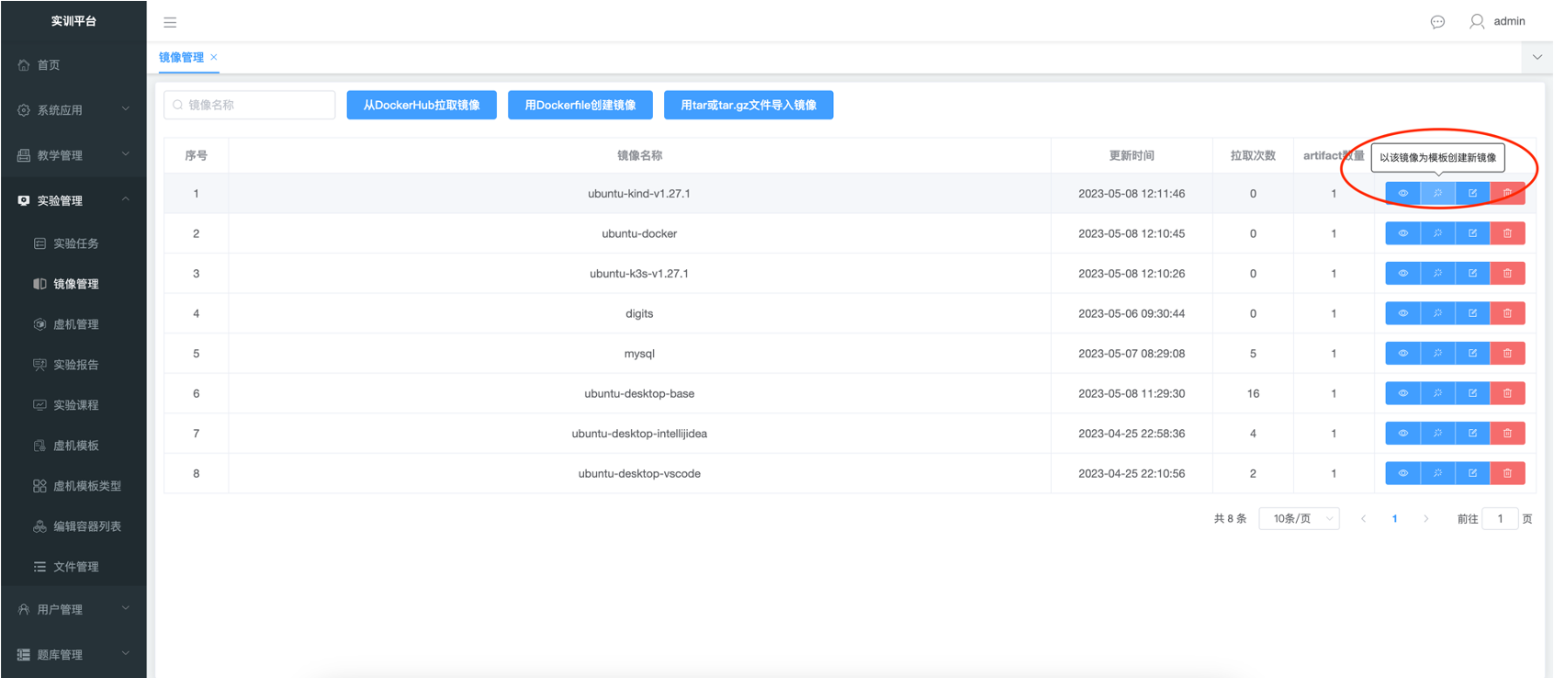Screen dimensions: 1554x678
Task: Click the eye icon for ubuntu-desktop-intellijidea
Action: [x=1402, y=434]
